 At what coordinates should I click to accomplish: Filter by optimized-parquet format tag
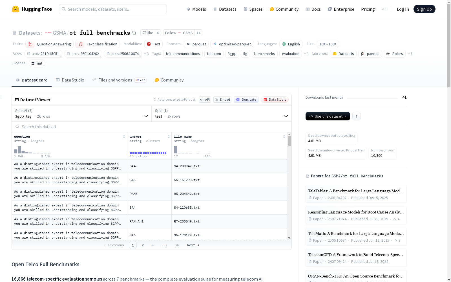tap(232, 44)
